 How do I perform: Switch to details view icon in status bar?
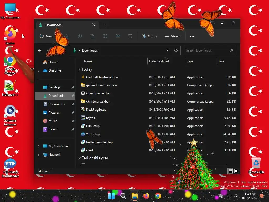(x=230, y=171)
